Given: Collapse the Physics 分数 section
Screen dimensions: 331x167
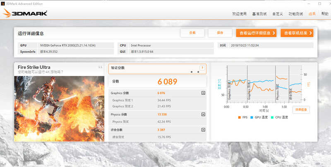Looking at the screenshot, I should [x=203, y=114].
